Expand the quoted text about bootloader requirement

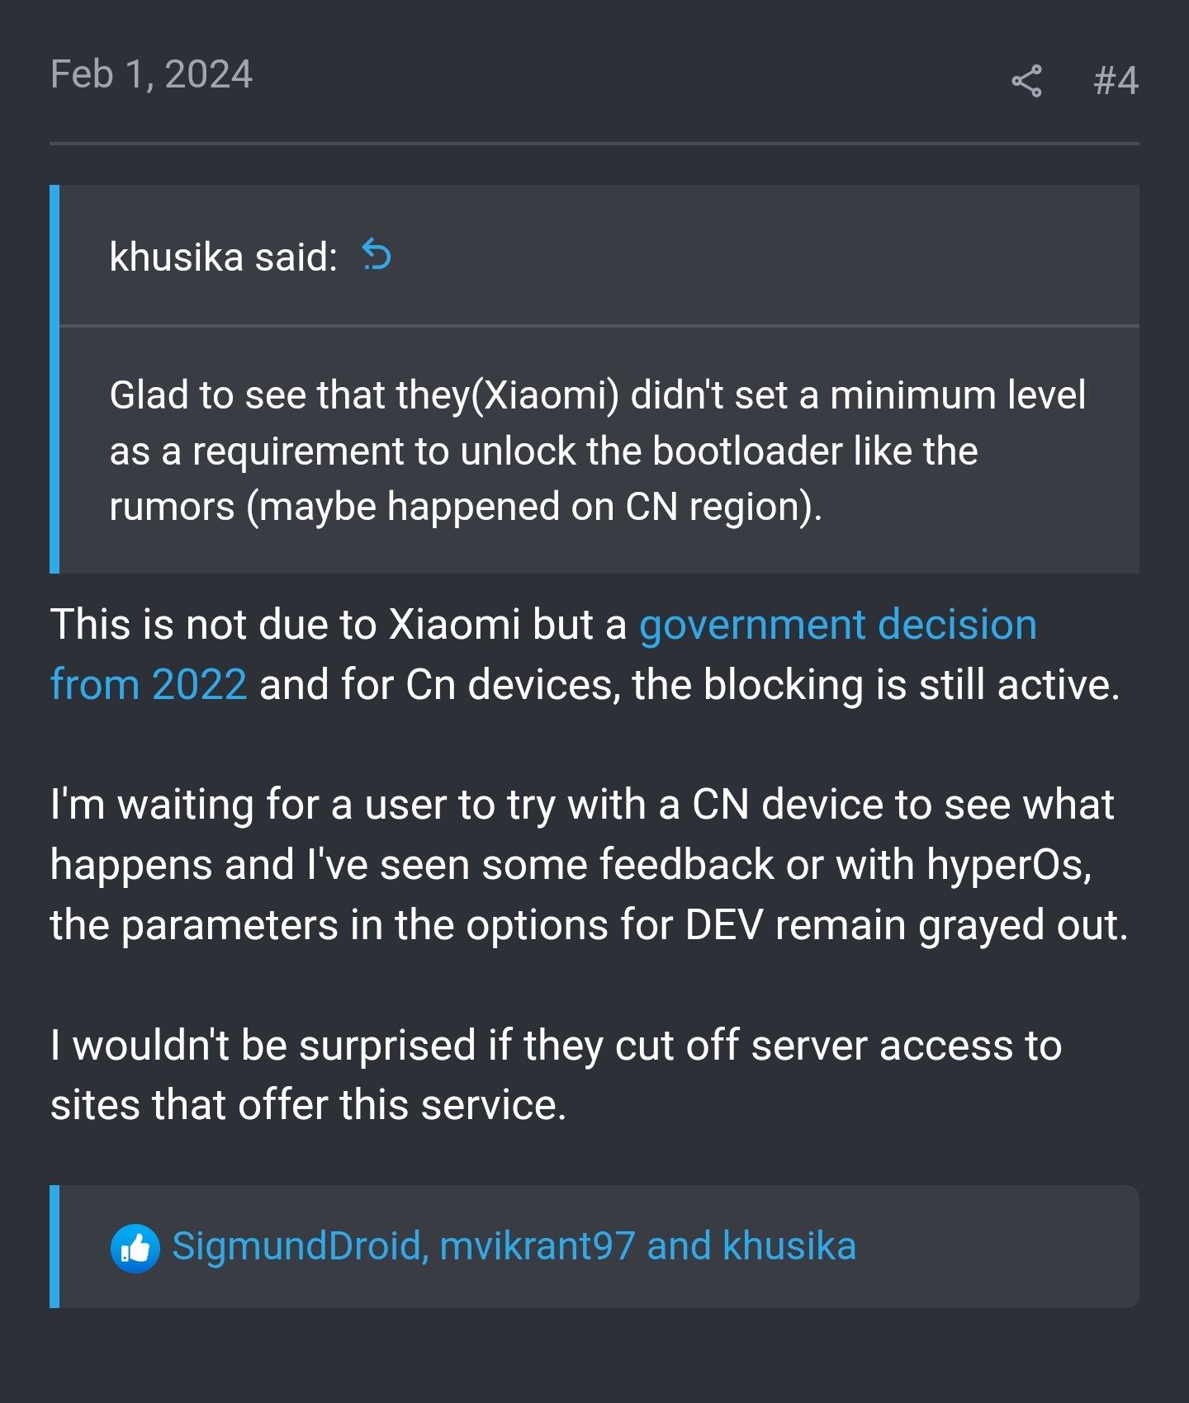coord(598,451)
